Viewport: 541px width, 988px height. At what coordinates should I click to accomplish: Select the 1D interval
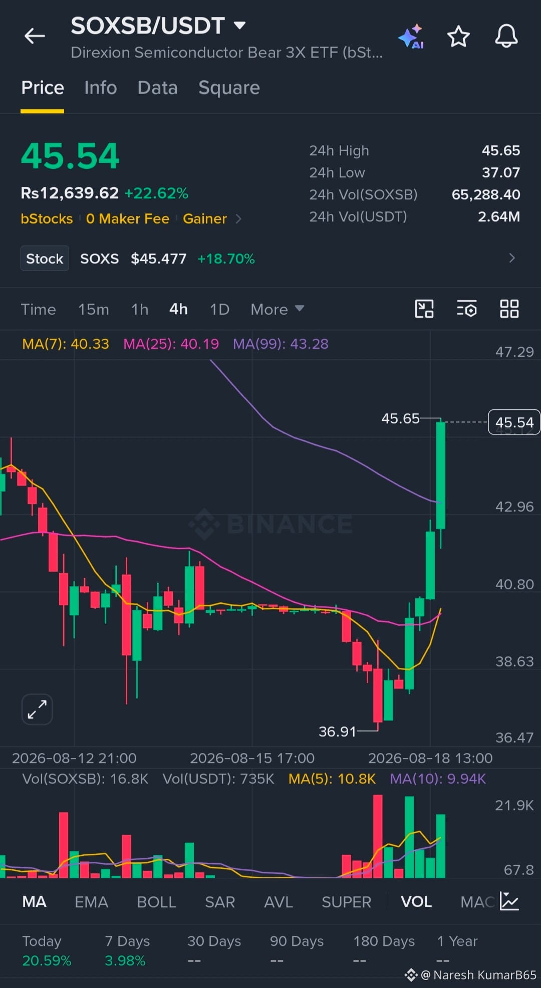219,309
